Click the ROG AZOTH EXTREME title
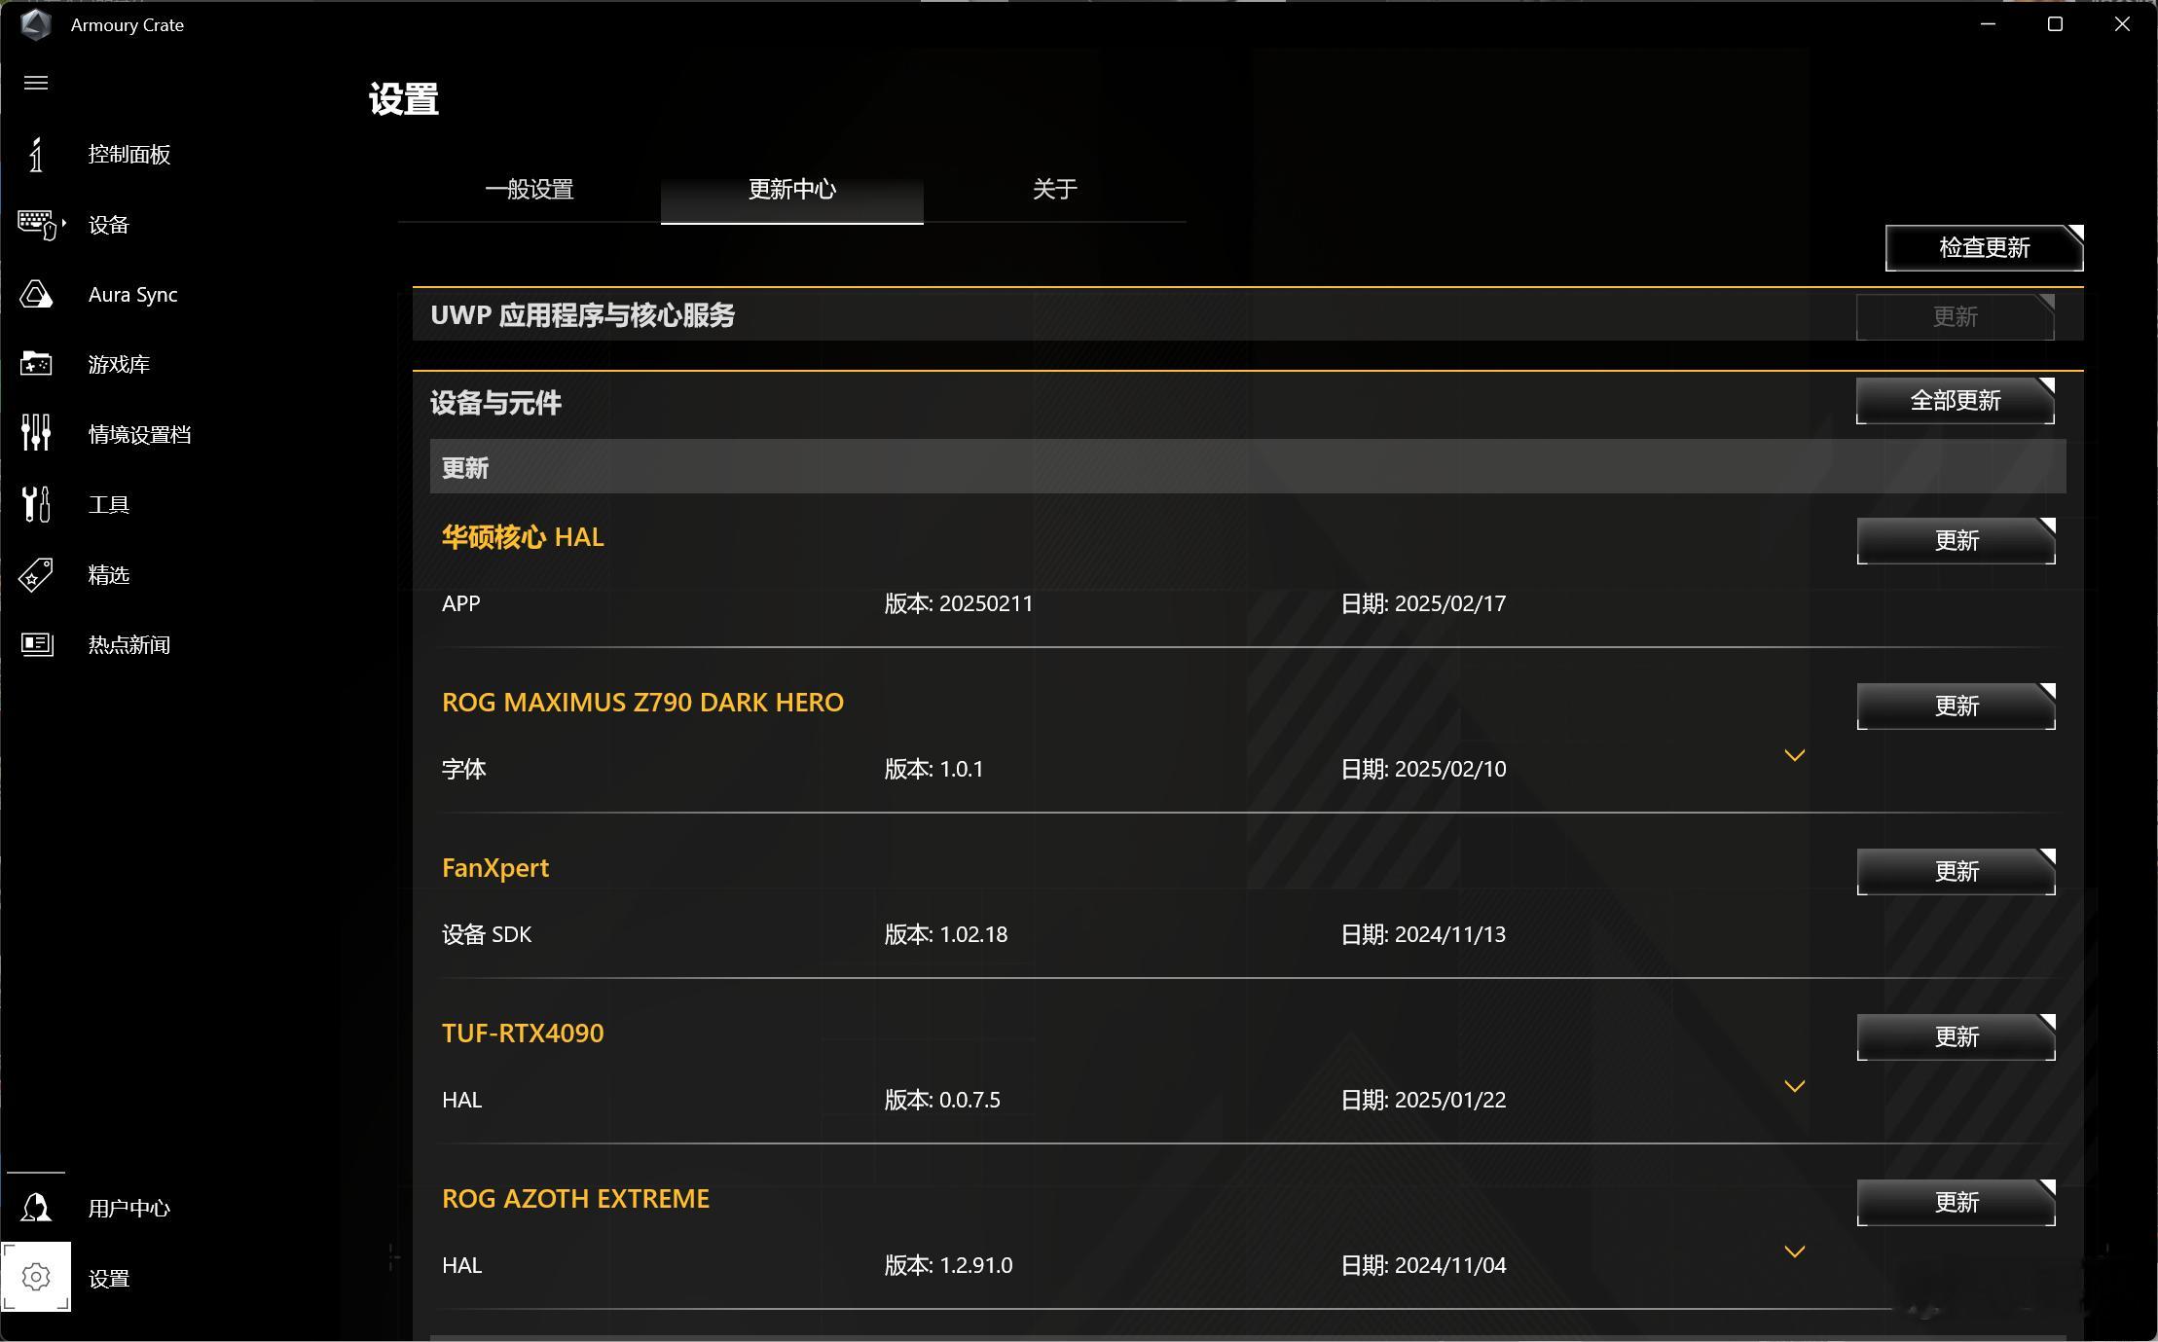This screenshot has height=1342, width=2158. click(x=575, y=1199)
